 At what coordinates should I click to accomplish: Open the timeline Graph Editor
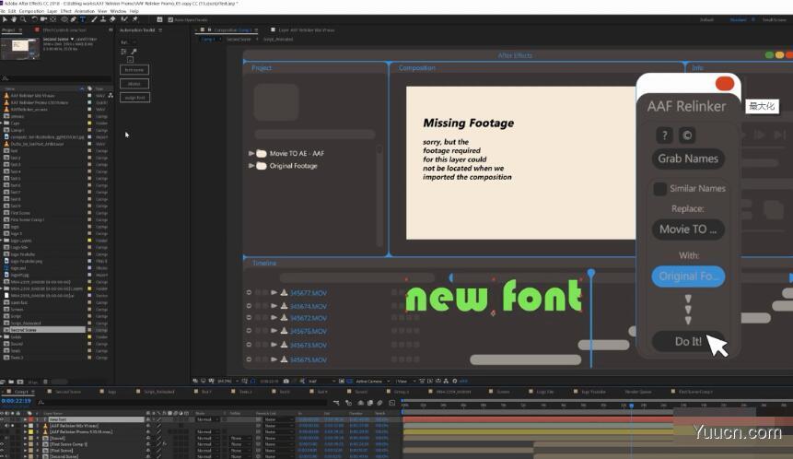tap(392, 403)
